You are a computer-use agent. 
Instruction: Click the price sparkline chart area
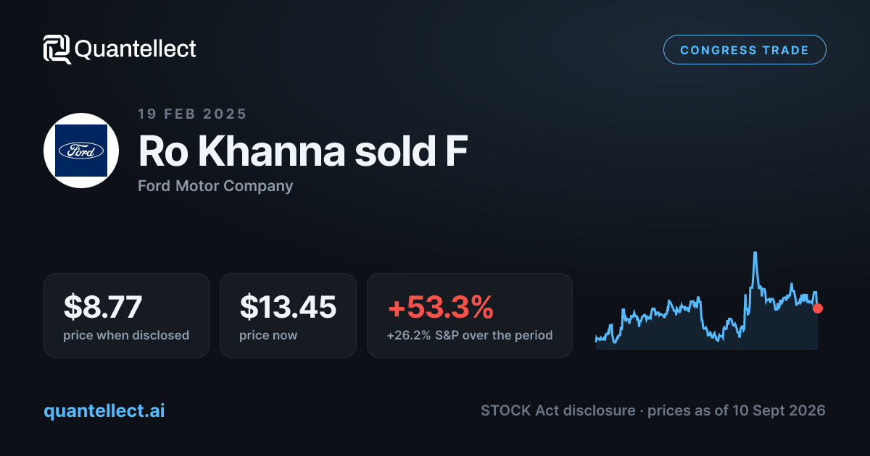click(707, 300)
